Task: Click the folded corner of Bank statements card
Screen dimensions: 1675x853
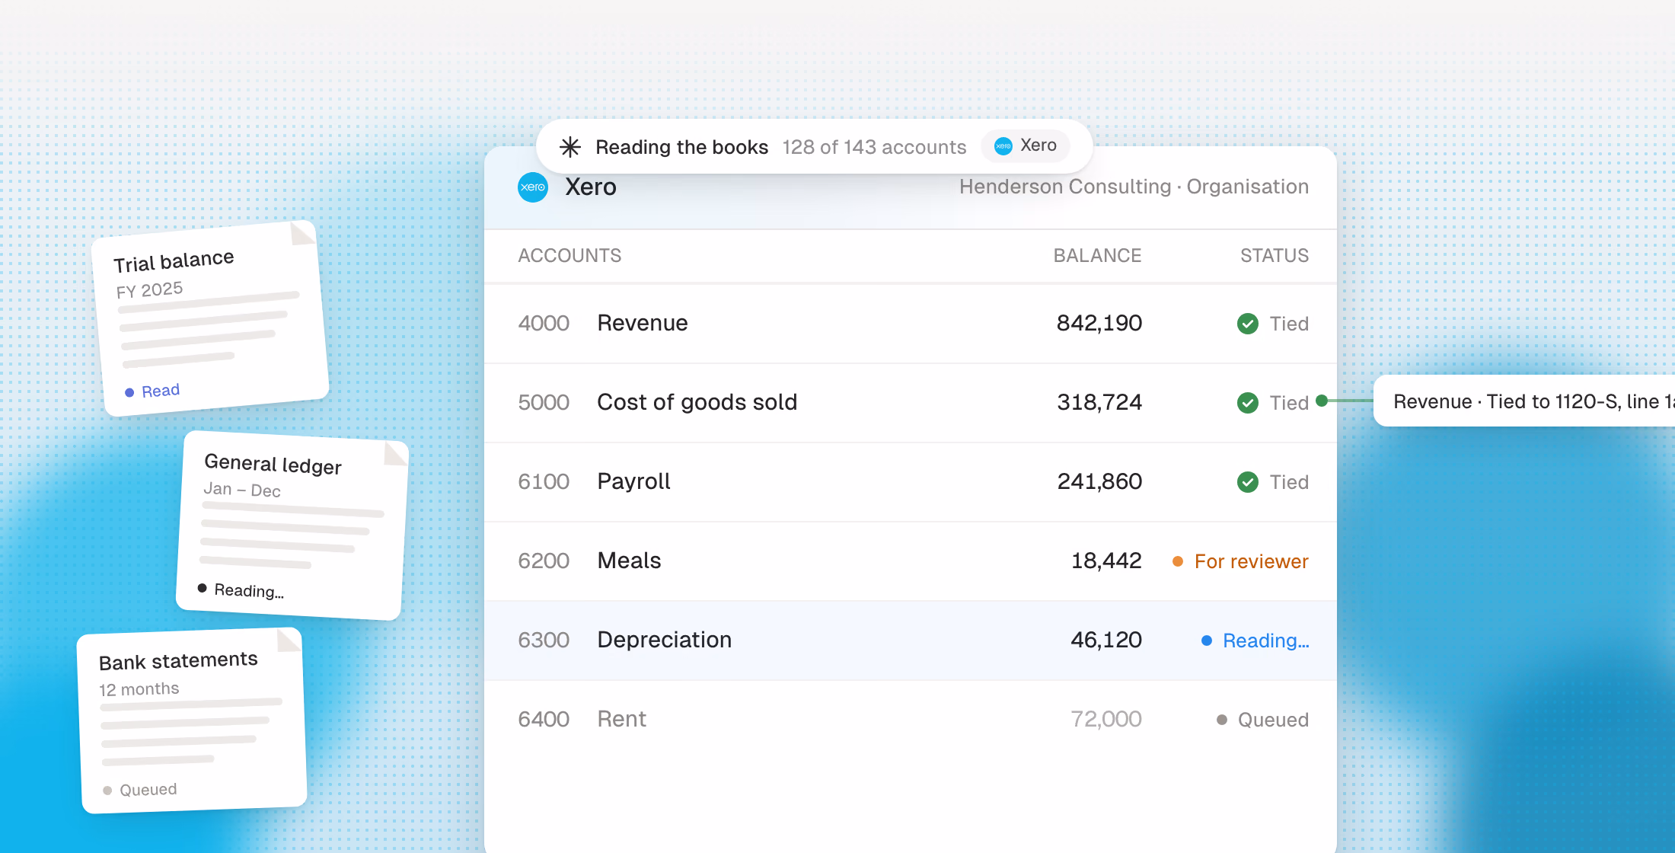Action: point(289,641)
